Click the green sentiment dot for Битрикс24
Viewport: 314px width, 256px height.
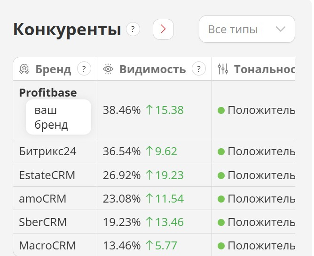(x=221, y=151)
